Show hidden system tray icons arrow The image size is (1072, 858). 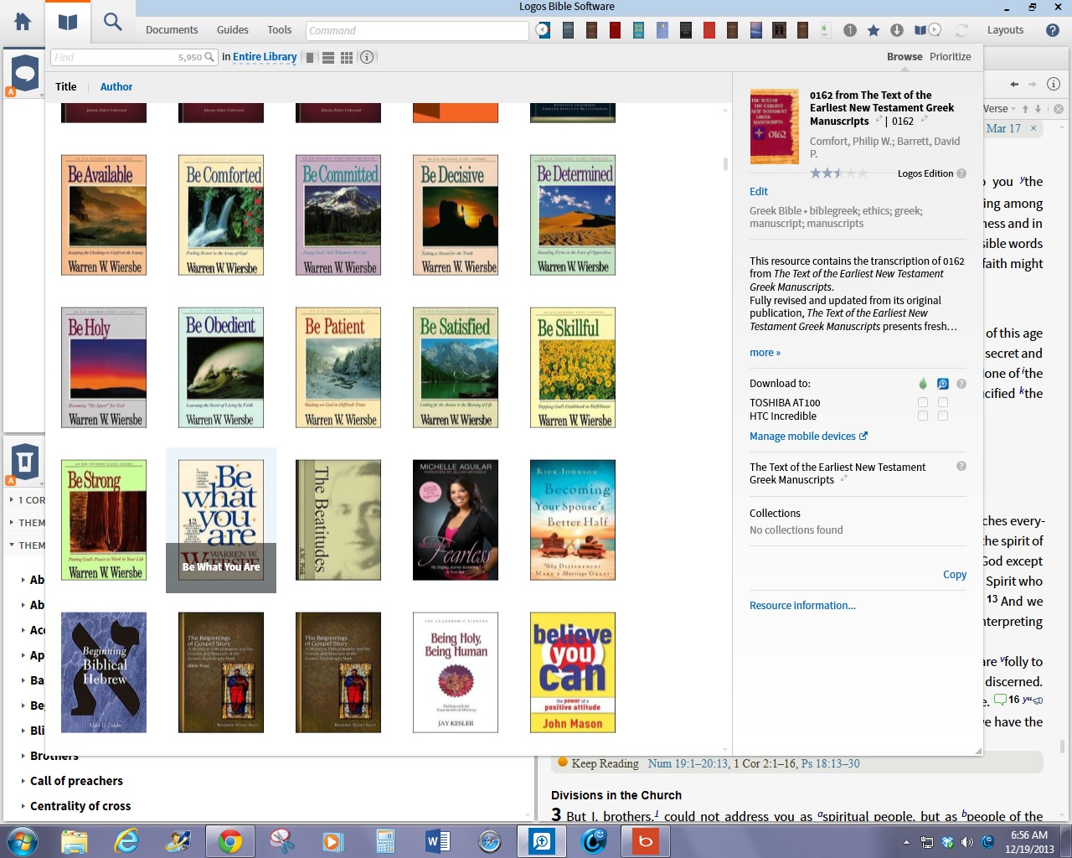906,842
